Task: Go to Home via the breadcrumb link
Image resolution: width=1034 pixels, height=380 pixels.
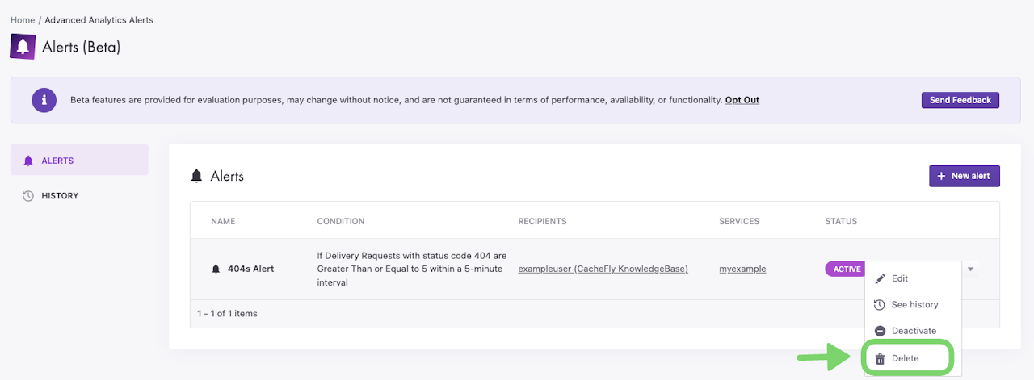Action: (x=22, y=20)
